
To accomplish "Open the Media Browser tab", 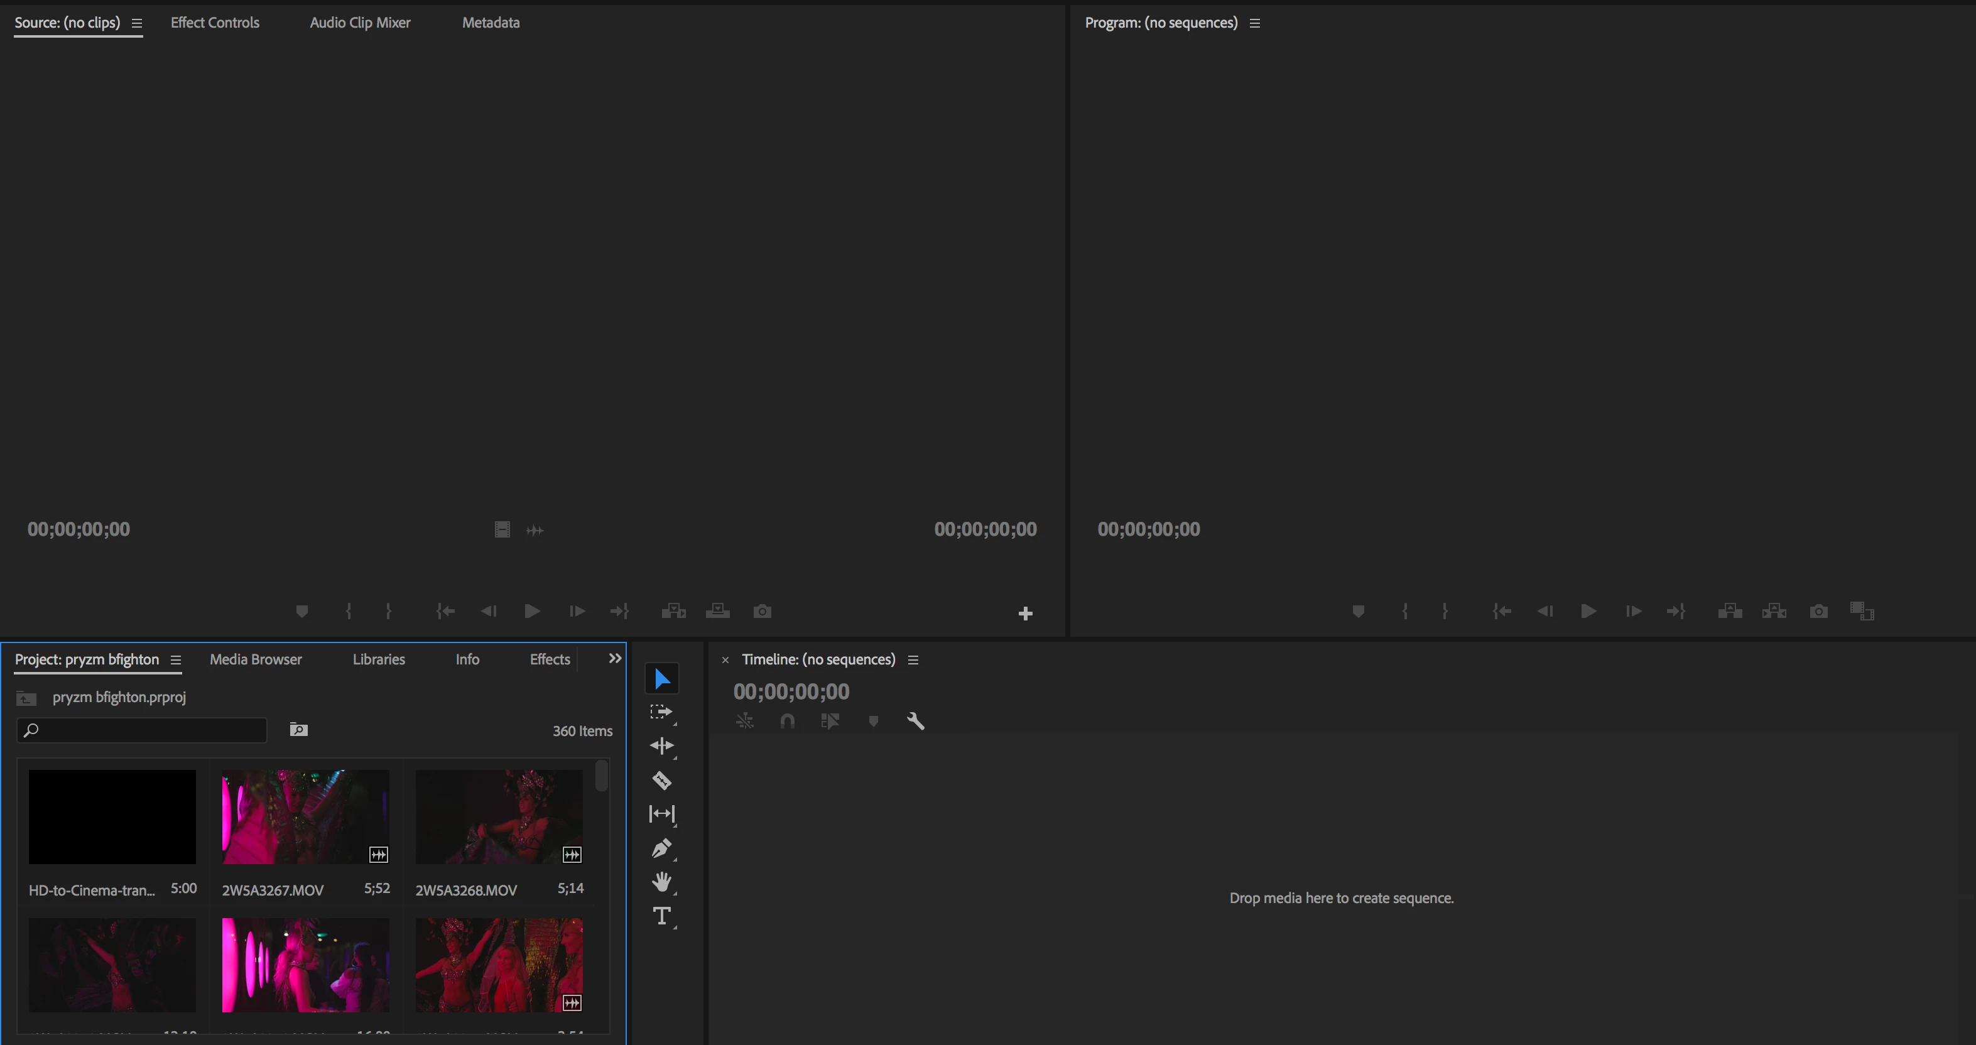I will coord(256,659).
